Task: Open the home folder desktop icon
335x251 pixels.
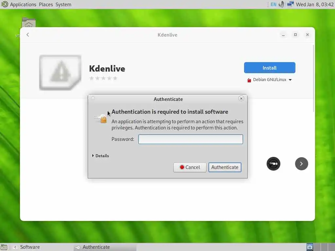Action: [29, 22]
